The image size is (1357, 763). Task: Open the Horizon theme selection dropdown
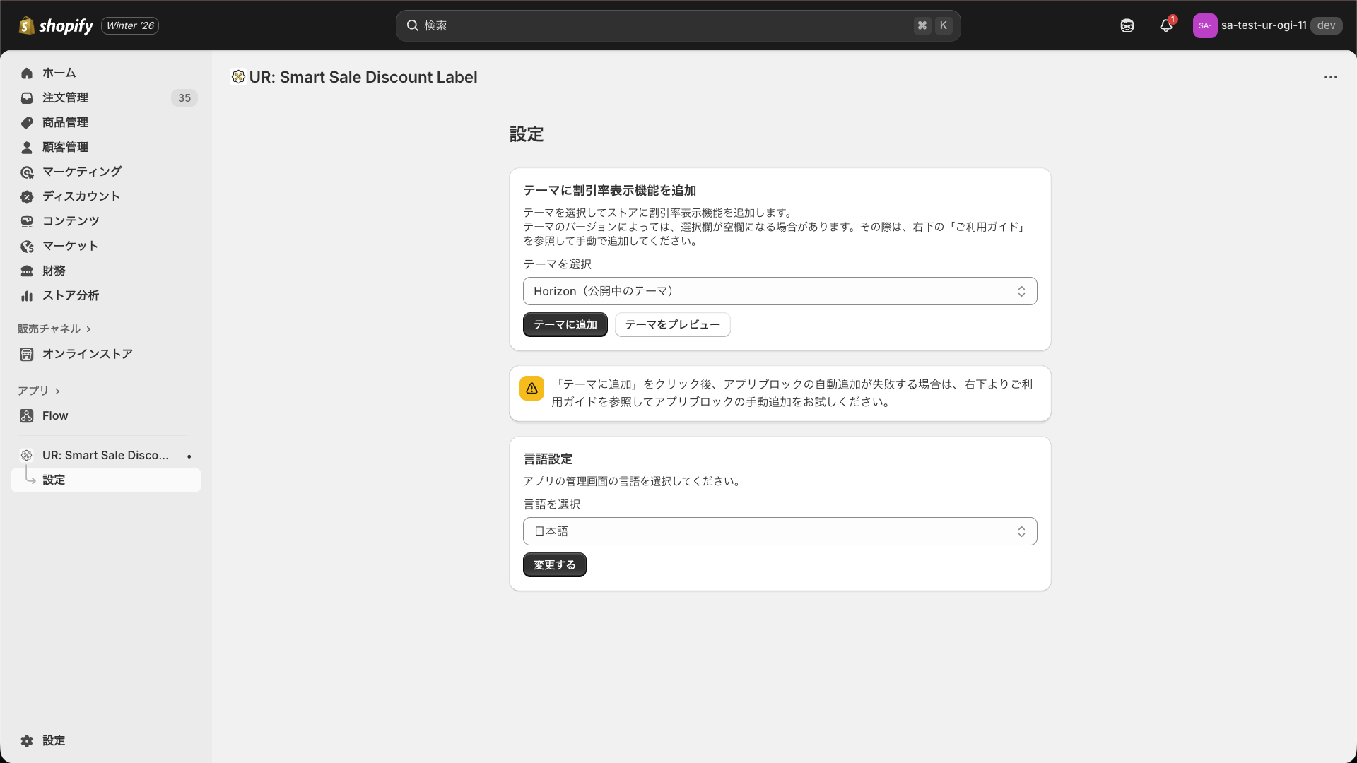(x=780, y=290)
